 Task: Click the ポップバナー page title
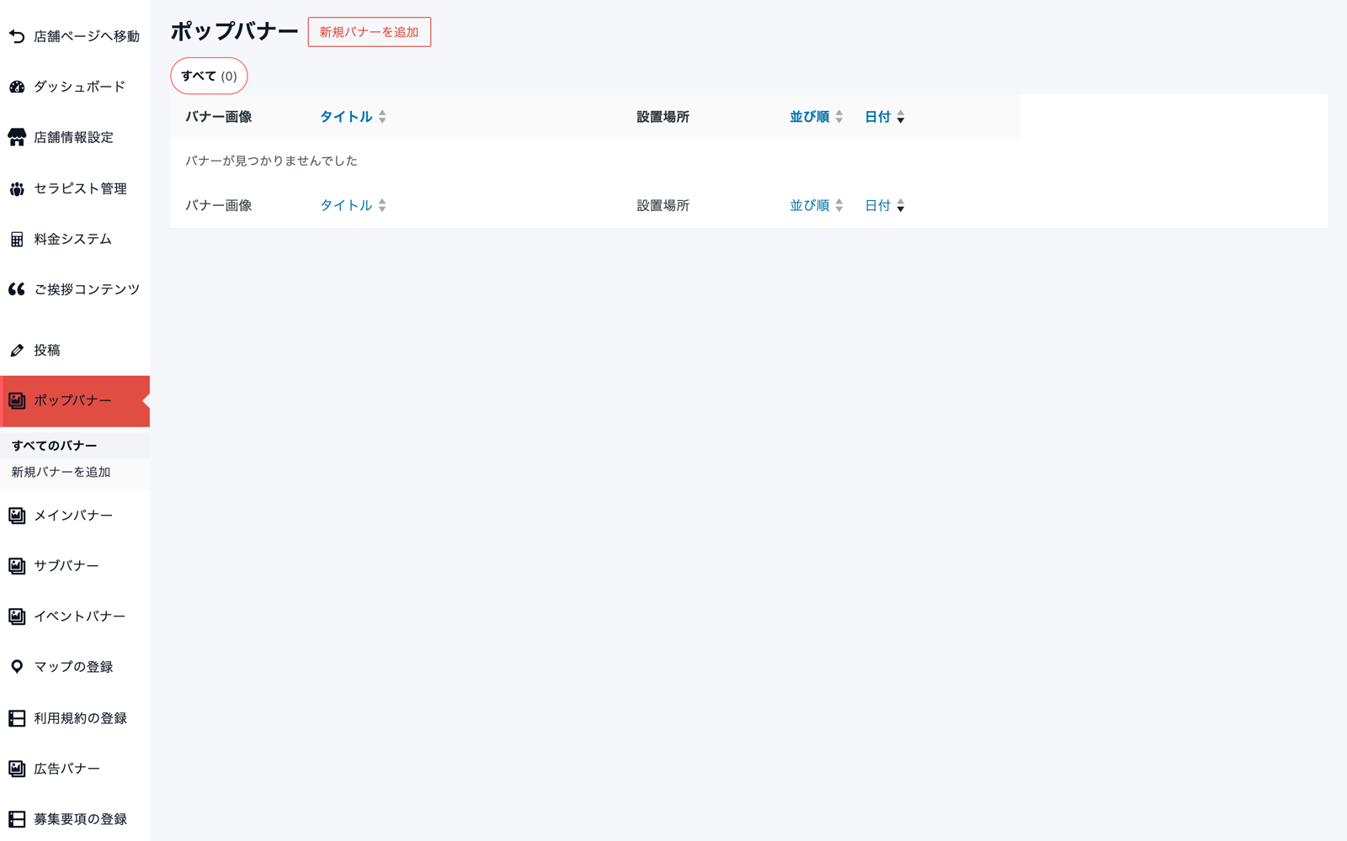point(234,31)
